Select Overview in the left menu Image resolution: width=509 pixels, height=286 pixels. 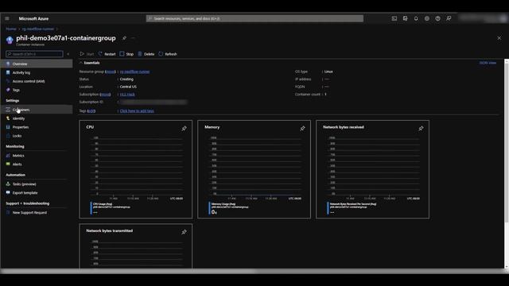37,64
